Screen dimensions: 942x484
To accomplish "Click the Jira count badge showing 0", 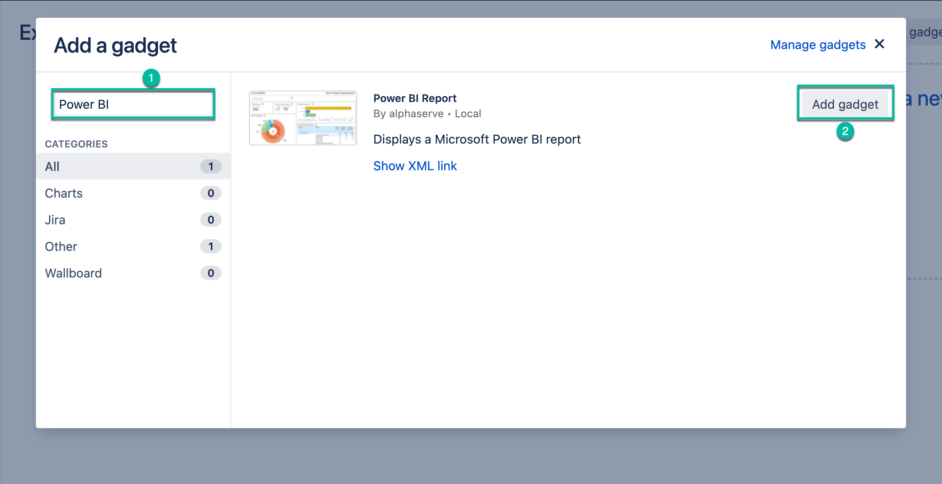I will point(211,220).
